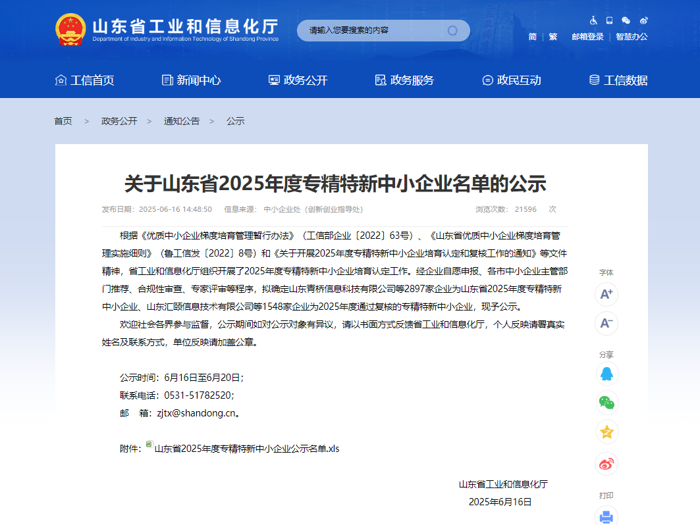Click the email zjtx@shandong.cn
Image resolution: width=700 pixels, height=525 pixels.
coord(196,414)
